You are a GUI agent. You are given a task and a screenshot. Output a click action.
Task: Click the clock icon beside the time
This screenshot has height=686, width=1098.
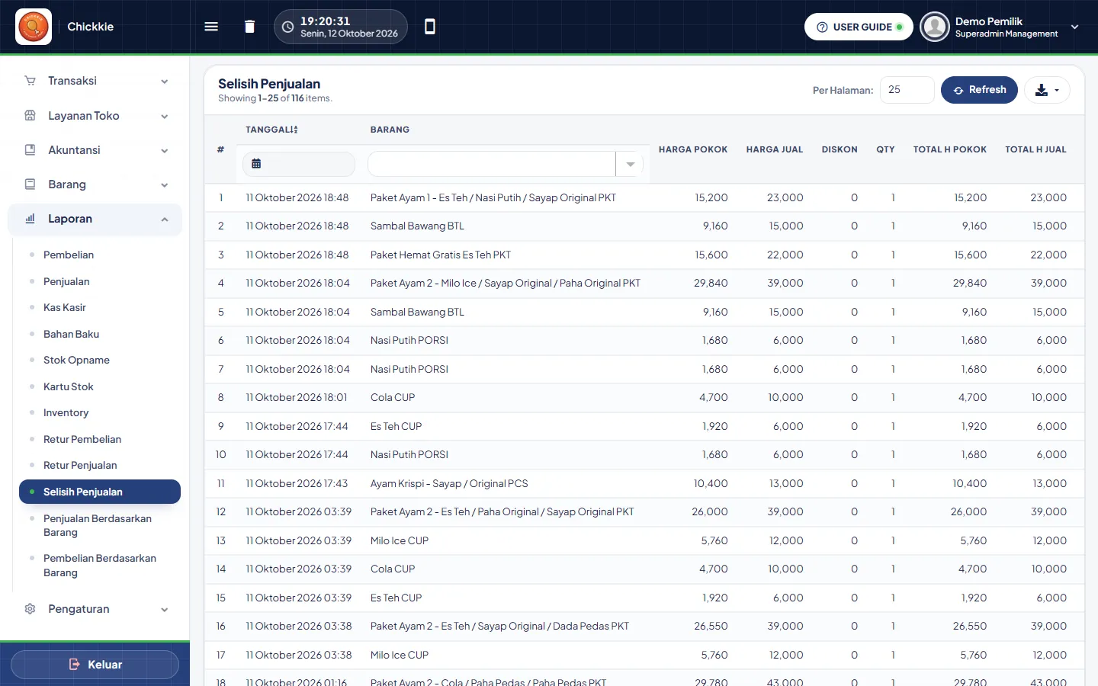287,27
